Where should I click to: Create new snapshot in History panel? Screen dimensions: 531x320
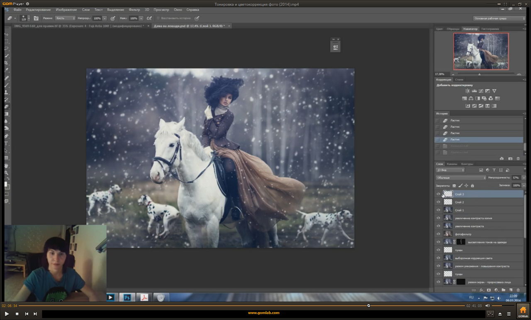click(510, 158)
